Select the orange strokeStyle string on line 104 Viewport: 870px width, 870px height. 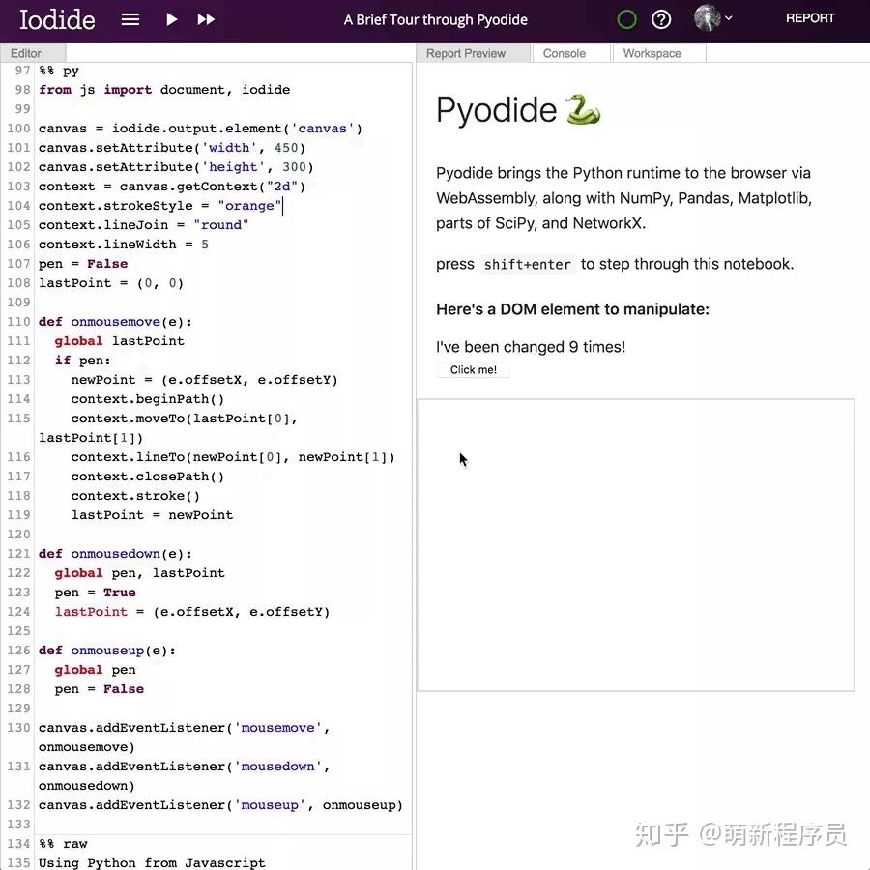coord(250,205)
